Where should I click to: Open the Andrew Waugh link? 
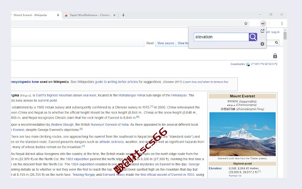pyautogui.click(x=62, y=125)
